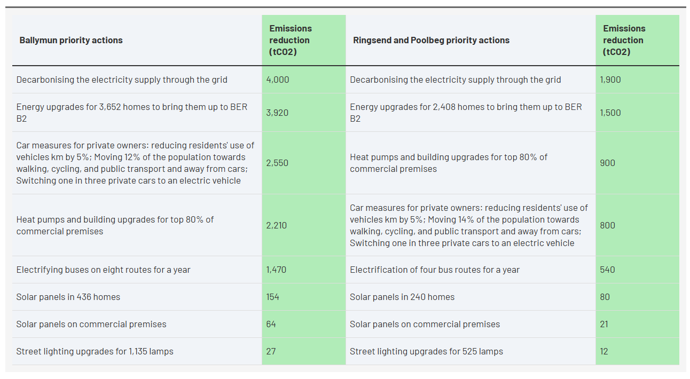Click the 1,900 emissions value

coord(610,80)
